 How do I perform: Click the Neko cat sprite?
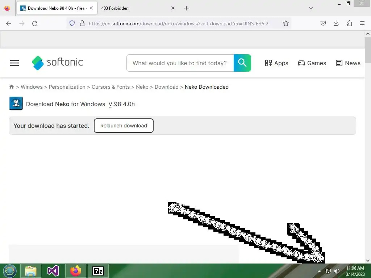(293, 228)
